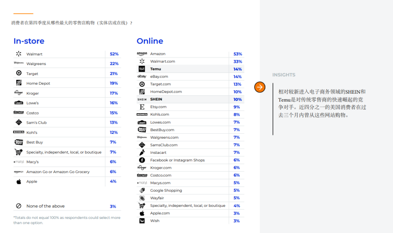Viewport: 393px width, 233px height.
Task: Click the orange arrow circle near Insights
Action: tap(260, 87)
